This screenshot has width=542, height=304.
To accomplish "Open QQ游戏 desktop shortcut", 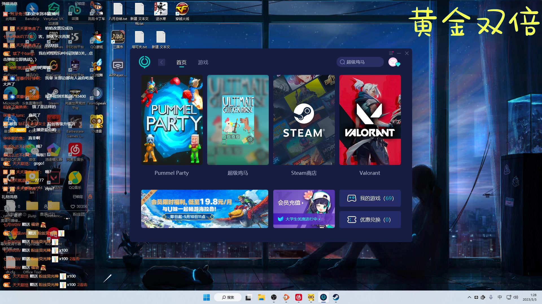I will 97,40.
